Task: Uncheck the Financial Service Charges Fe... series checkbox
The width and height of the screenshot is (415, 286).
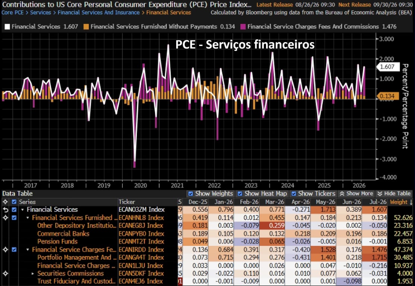Action: point(14,250)
